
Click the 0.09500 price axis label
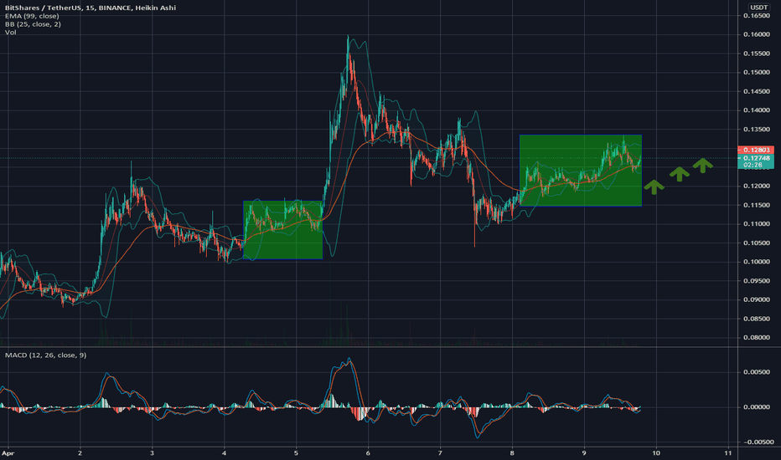click(x=756, y=280)
